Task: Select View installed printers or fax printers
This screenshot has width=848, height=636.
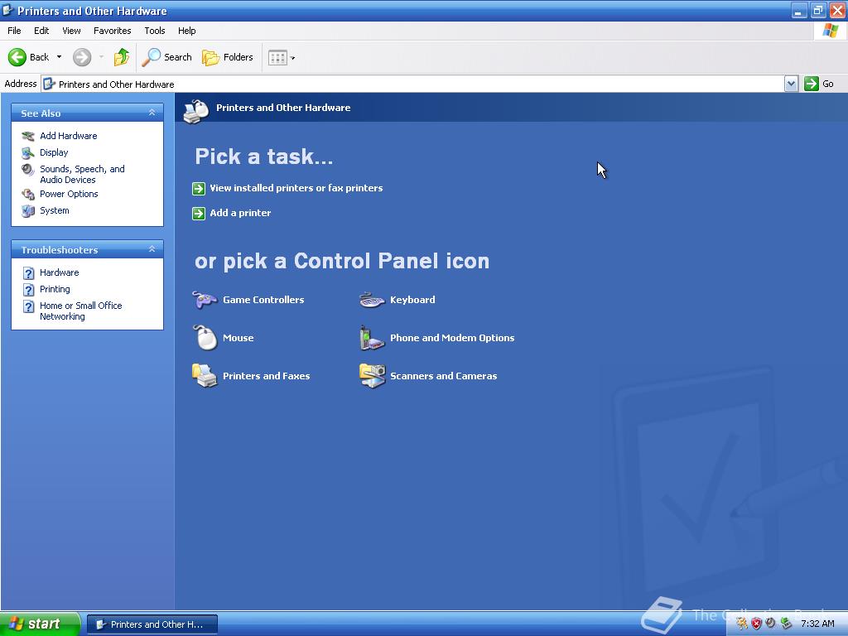Action: pos(296,188)
